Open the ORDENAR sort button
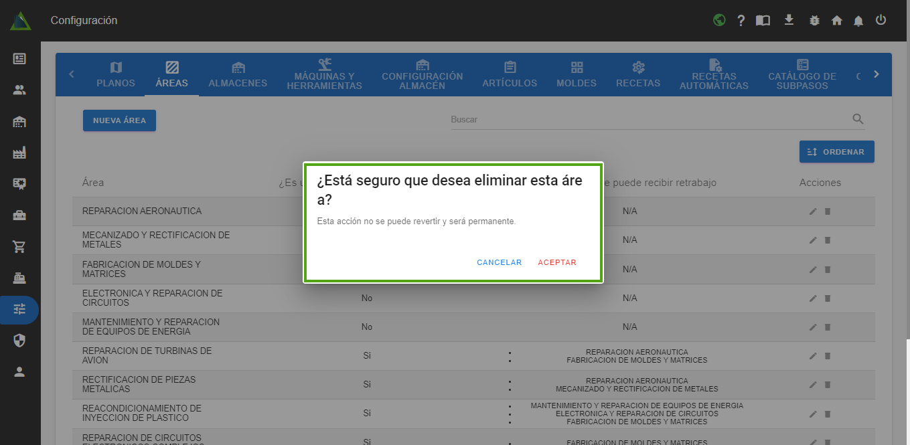Viewport: 910px width, 445px height. 836,152
